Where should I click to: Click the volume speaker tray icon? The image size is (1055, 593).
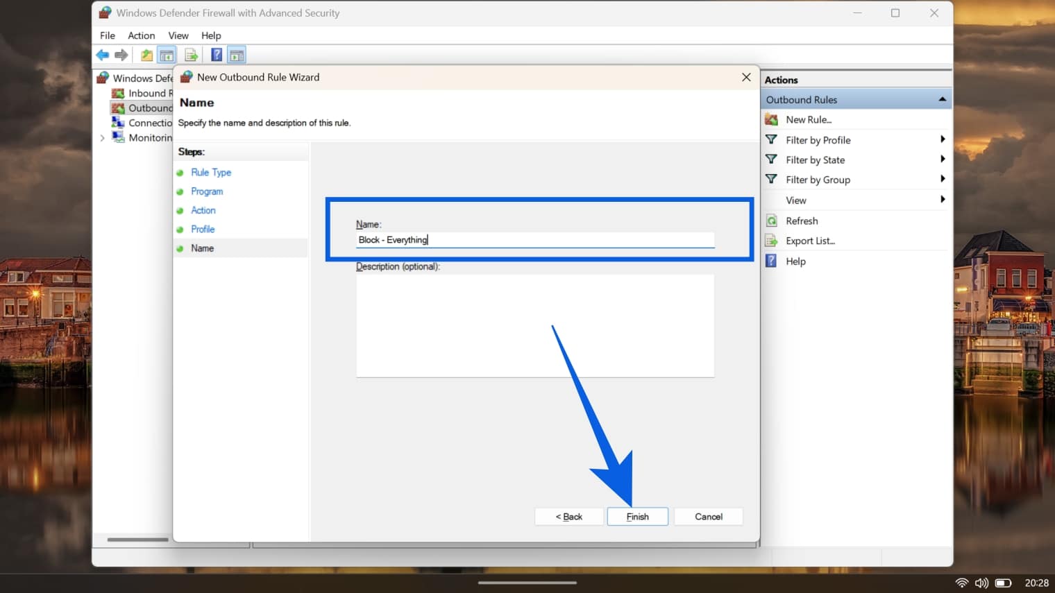point(981,583)
